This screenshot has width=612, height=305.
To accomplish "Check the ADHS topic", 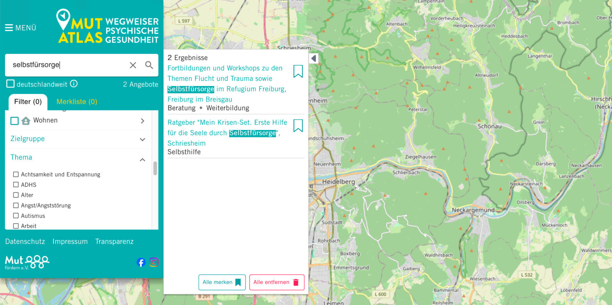I will click(x=16, y=185).
